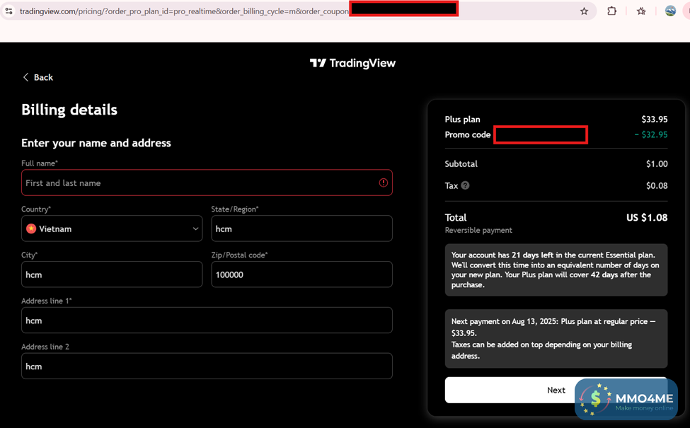Click the 'Promo code' label

pos(468,134)
